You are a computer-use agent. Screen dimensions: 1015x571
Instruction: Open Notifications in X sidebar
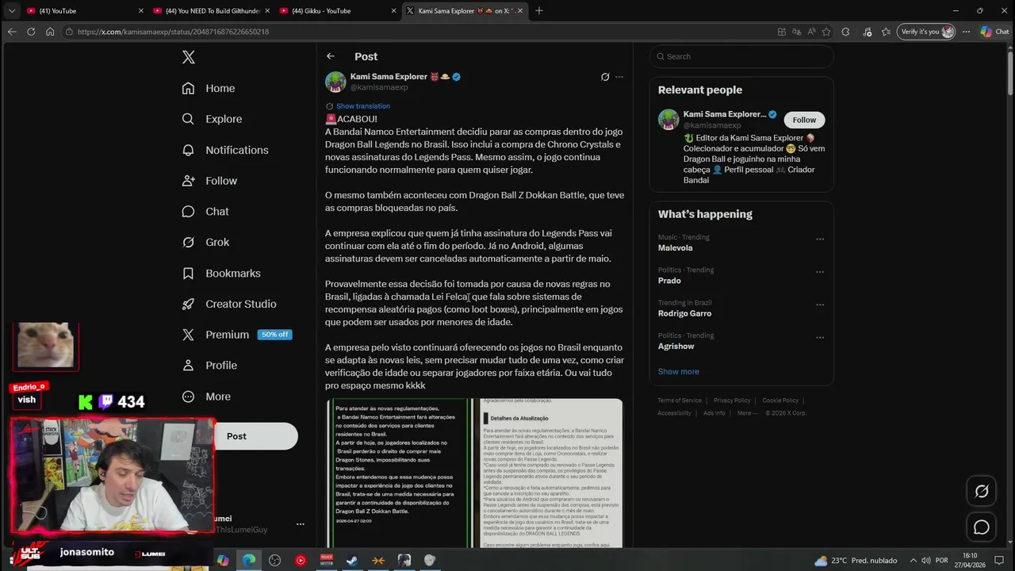[225, 150]
